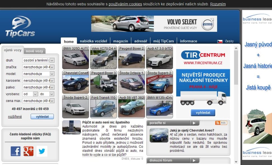The image size is (272, 165).
Task: Switch to 'nové vozy' tab
Action: pyautogui.click(x=34, y=51)
